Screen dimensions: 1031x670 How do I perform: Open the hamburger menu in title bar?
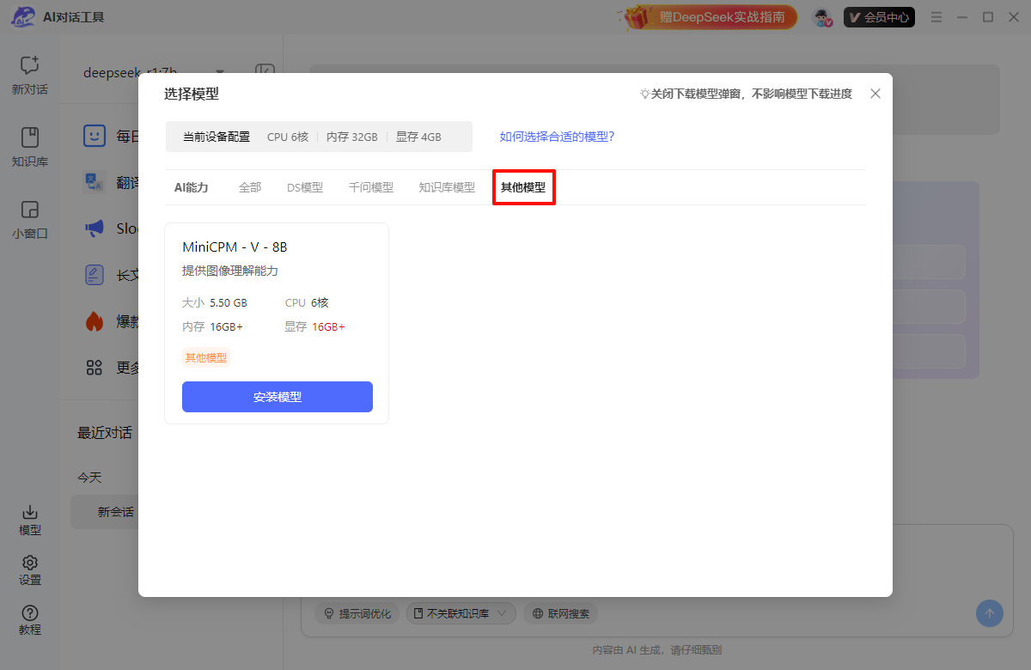click(x=936, y=17)
